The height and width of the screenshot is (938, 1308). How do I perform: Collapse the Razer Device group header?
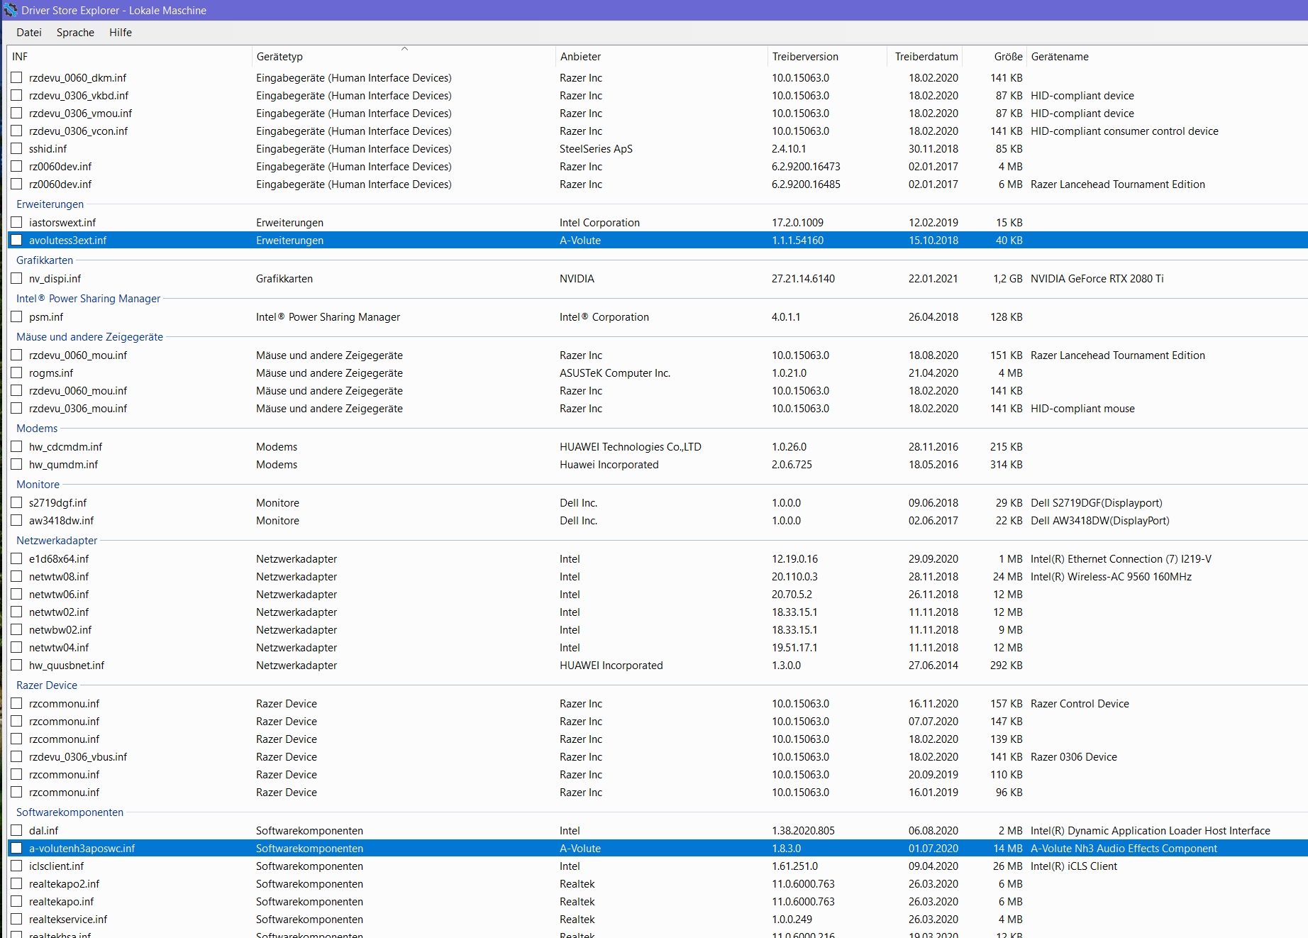pyautogui.click(x=47, y=685)
